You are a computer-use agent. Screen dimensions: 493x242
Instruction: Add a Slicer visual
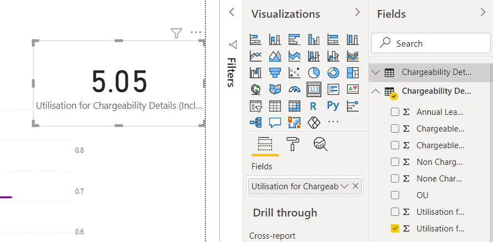click(x=255, y=106)
